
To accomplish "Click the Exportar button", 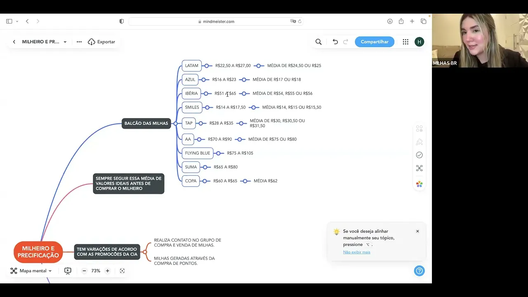I will pyautogui.click(x=101, y=42).
